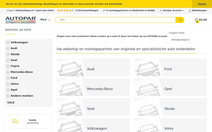This screenshot has width=212, height=132.
Task: Open the Ford brand card
Action: (170, 67)
